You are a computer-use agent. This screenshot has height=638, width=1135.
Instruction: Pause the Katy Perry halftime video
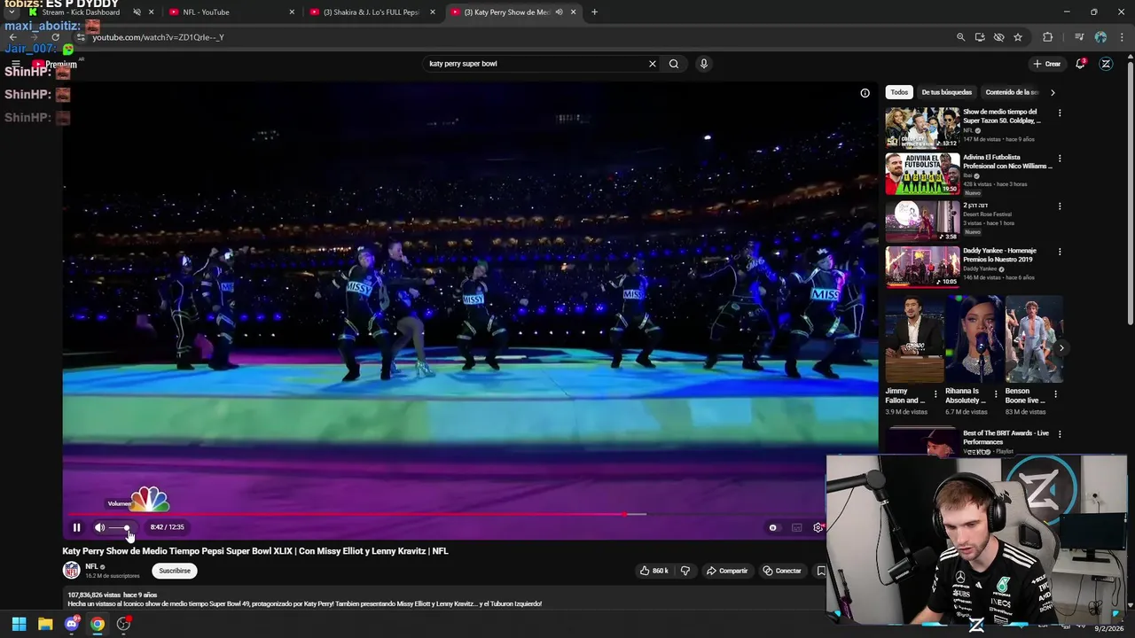pyautogui.click(x=76, y=527)
